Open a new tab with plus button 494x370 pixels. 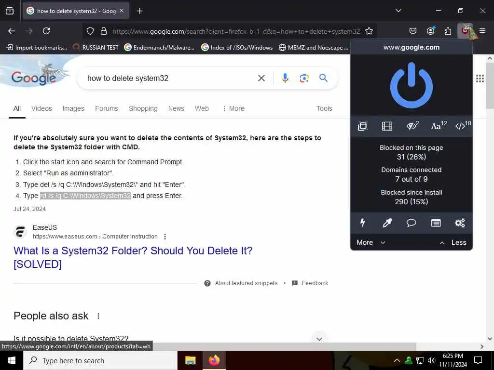(139, 11)
